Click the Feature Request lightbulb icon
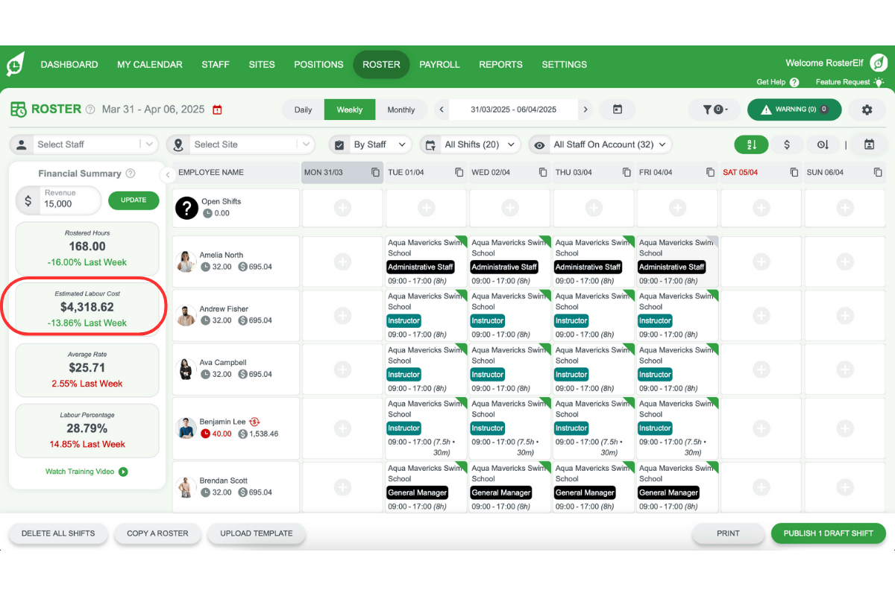Screen dimensions: 895x596 pyautogui.click(x=879, y=83)
